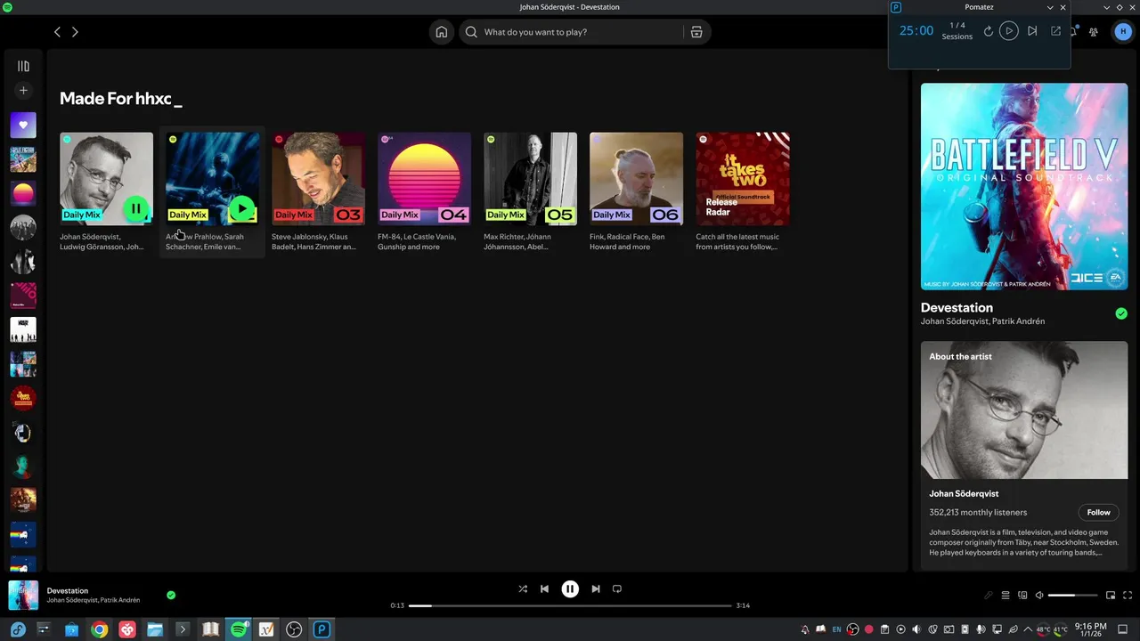
Task: Open Connect to a device
Action: pyautogui.click(x=1022, y=595)
